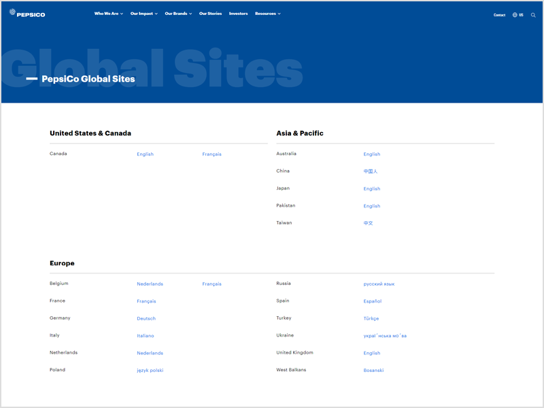This screenshot has width=544, height=408.
Task: Open the West Balkans Bosanski site
Action: click(x=373, y=371)
